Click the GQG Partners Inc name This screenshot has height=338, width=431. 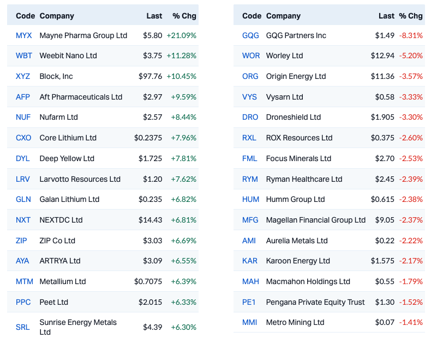tap(296, 35)
